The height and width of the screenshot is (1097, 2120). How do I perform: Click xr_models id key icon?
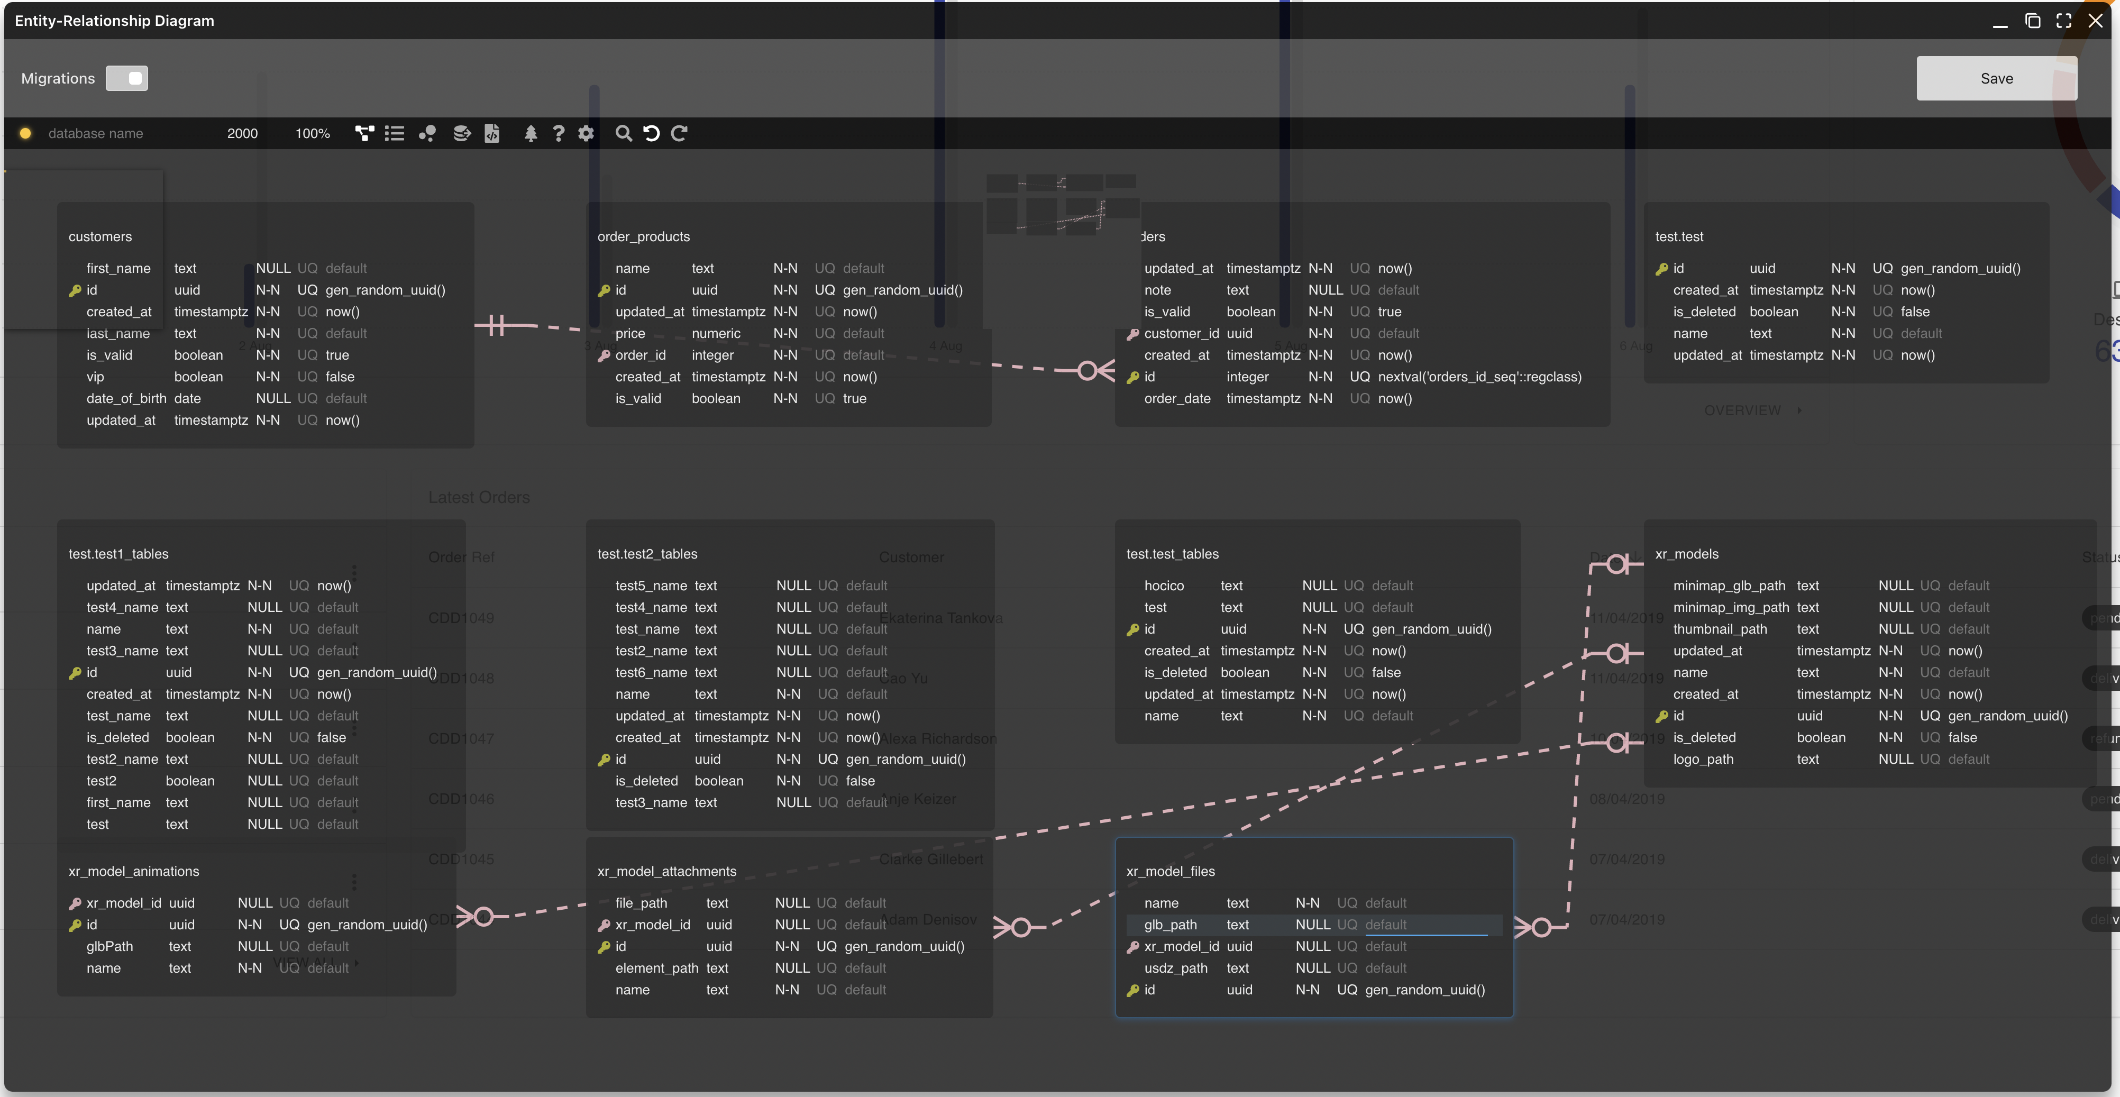coord(1661,717)
